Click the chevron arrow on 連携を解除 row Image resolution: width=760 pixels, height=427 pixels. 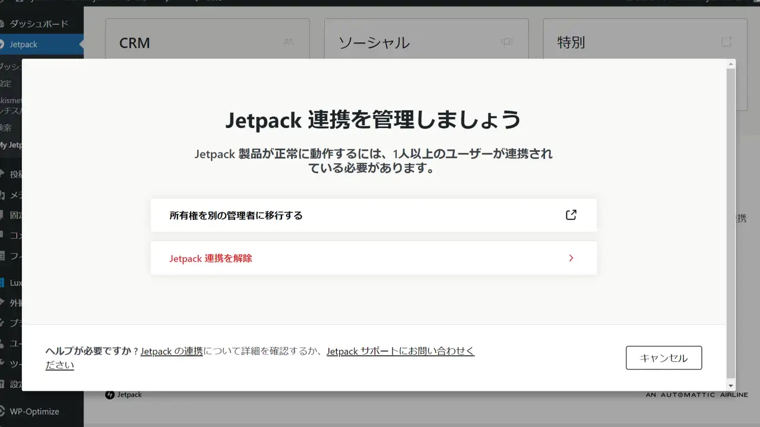(571, 258)
